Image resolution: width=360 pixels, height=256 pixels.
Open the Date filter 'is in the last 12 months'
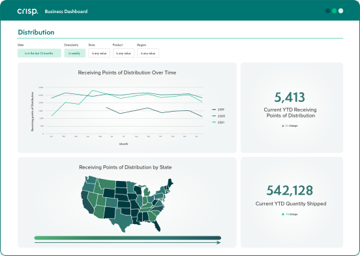click(x=39, y=53)
